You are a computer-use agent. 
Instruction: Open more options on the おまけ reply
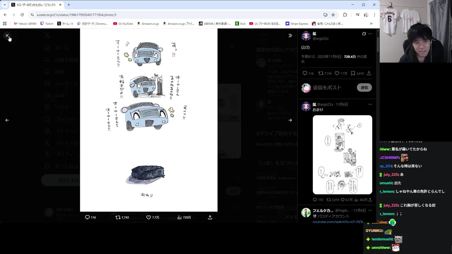[370, 104]
